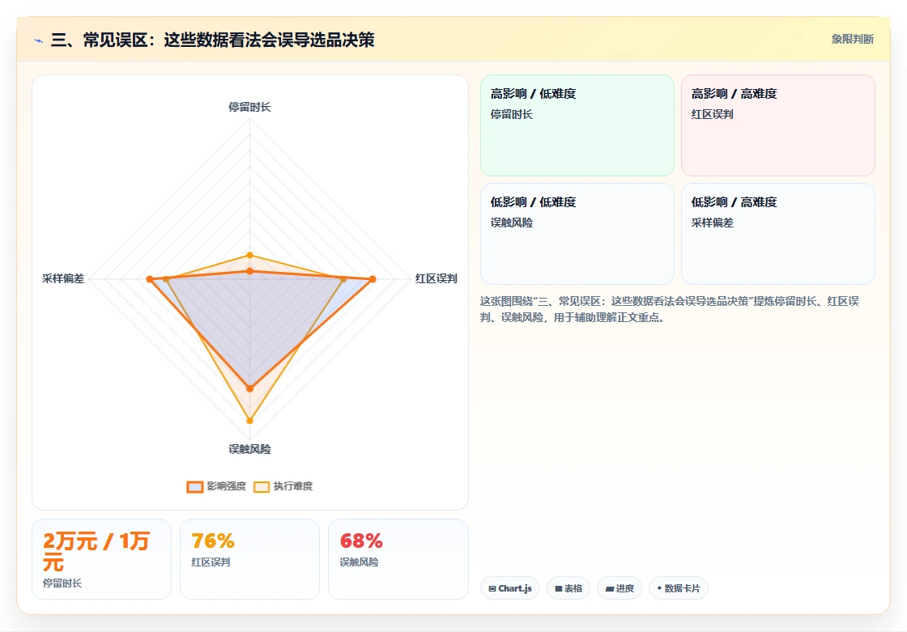Click the 误触风险 radar axis label
Viewport: 907px width, 632px height.
pyautogui.click(x=249, y=449)
